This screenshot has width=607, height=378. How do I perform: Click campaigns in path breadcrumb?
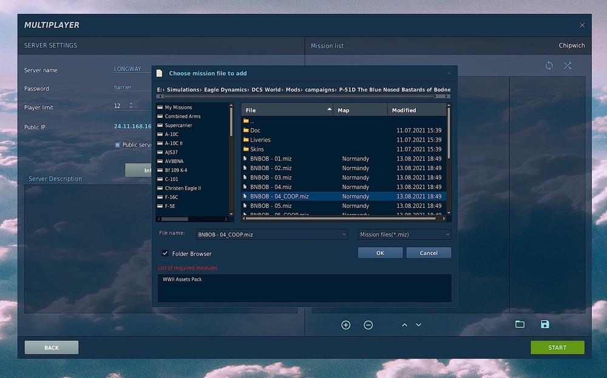point(319,89)
